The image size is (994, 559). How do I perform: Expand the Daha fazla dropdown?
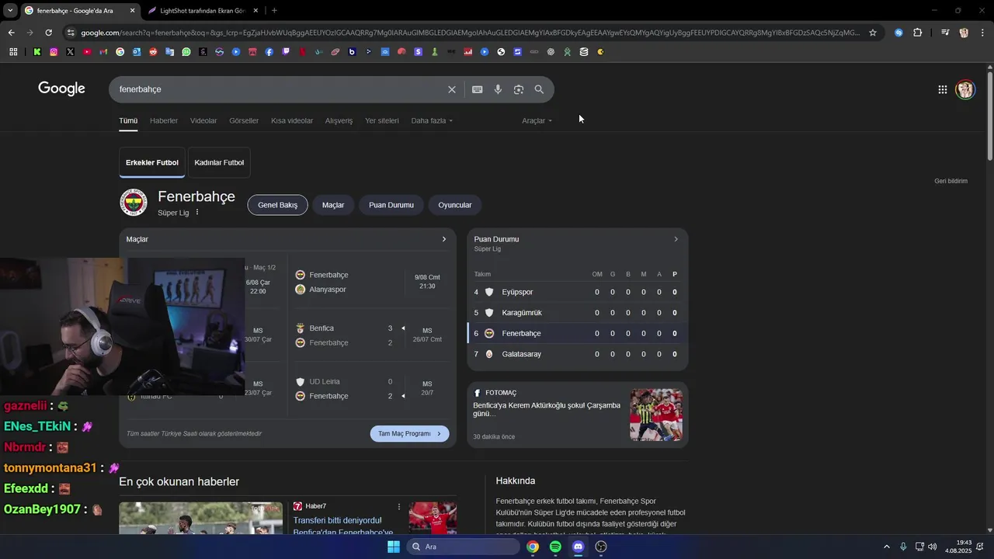pos(432,120)
